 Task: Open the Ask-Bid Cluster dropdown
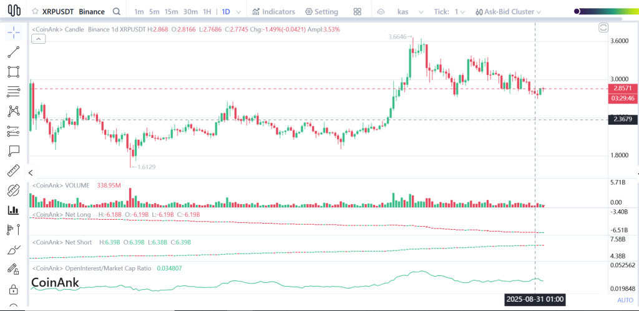tap(508, 11)
